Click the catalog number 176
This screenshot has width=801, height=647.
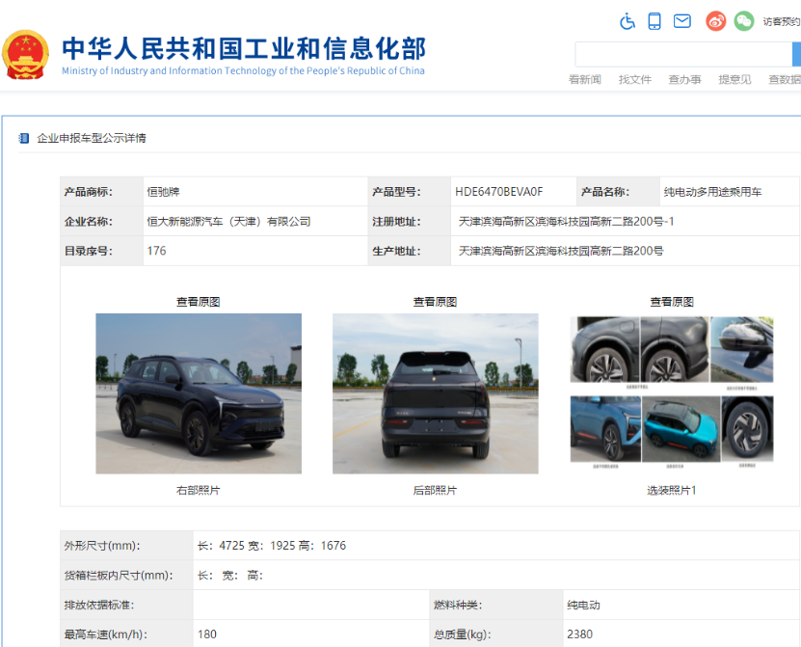(x=156, y=251)
